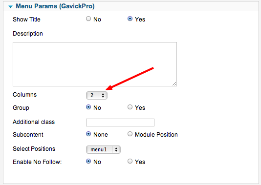
Task: Set Enable No Follow to No
Action: (x=88, y=161)
